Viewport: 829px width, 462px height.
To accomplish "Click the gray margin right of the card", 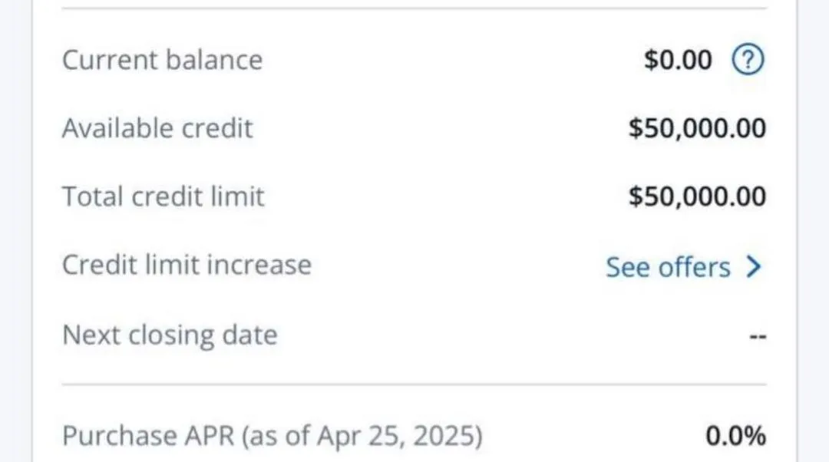I will 814,231.
